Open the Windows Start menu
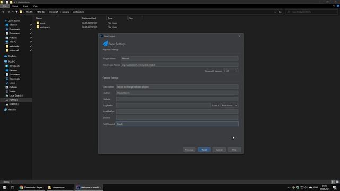 click(4, 187)
